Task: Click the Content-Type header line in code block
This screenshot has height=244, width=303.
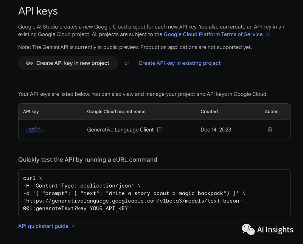Action: [81, 186]
